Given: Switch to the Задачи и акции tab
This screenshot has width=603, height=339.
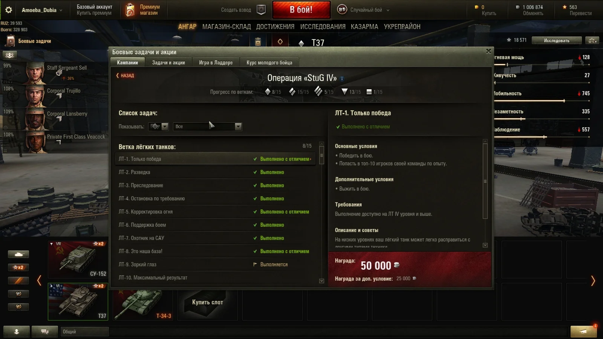Looking at the screenshot, I should [168, 63].
